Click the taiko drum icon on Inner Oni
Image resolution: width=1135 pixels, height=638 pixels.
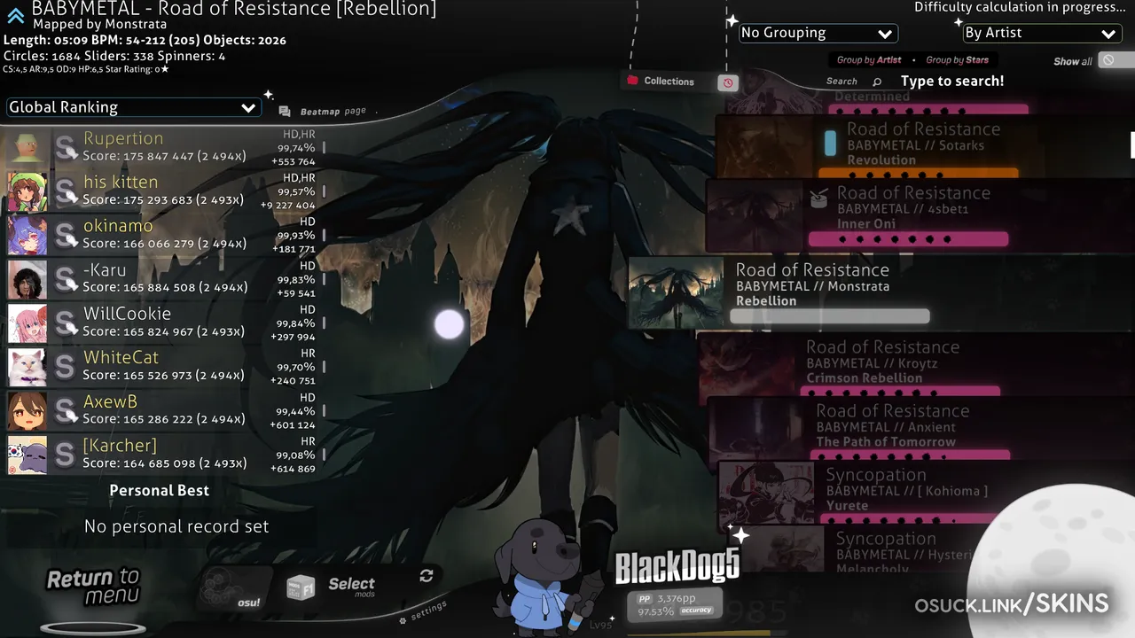click(819, 198)
